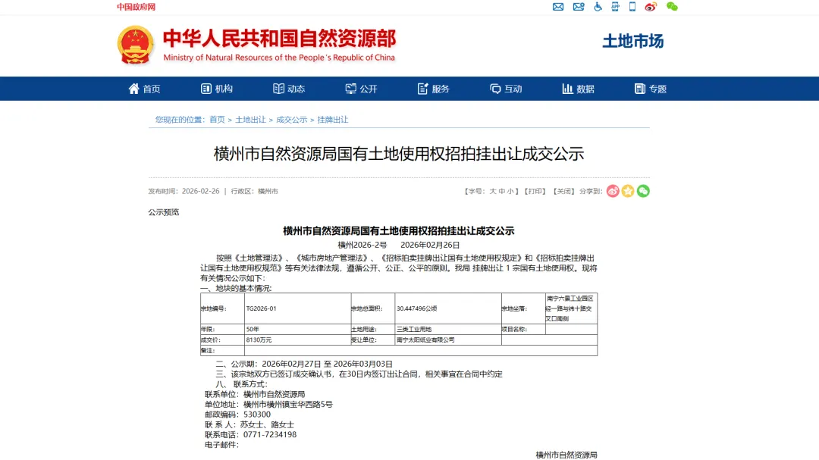Click the mobile phone version icon
The width and height of the screenshot is (819, 460).
tap(632, 7)
